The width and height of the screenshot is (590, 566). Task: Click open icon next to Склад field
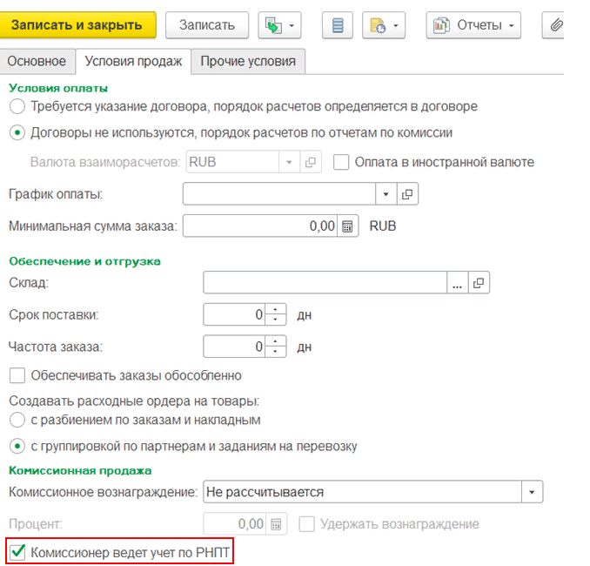(x=478, y=283)
